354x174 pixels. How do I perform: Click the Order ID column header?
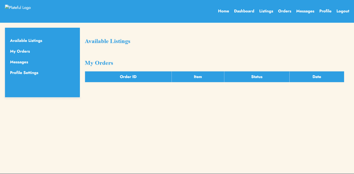pos(128,77)
